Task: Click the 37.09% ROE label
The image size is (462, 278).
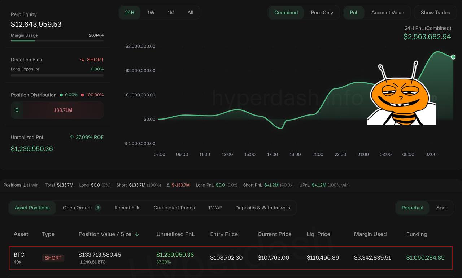Action: tap(90, 137)
